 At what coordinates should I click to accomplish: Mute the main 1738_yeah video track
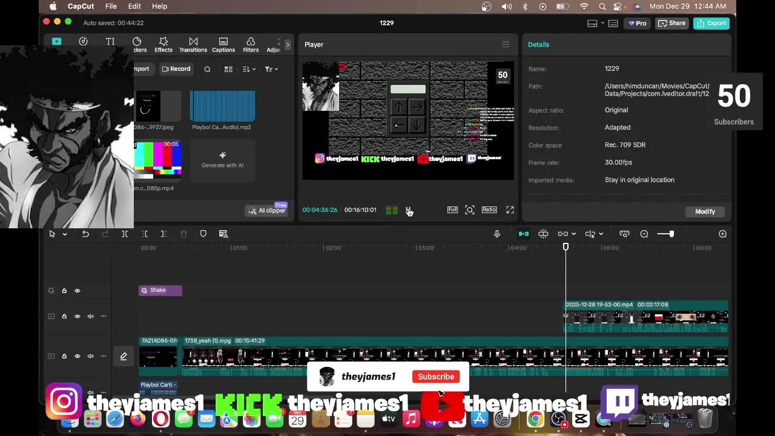[91, 356]
